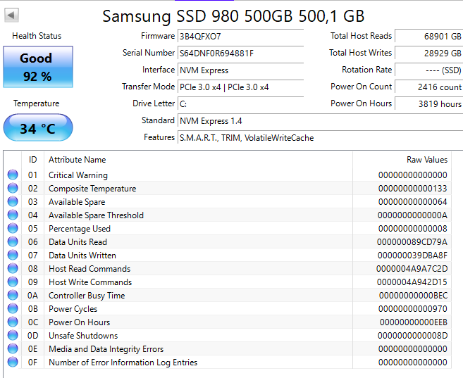Image resolution: width=463 pixels, height=378 pixels.
Task: Click the status orb for Data Units Written
Action: [13, 255]
